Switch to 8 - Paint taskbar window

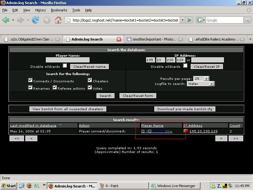click(123, 186)
